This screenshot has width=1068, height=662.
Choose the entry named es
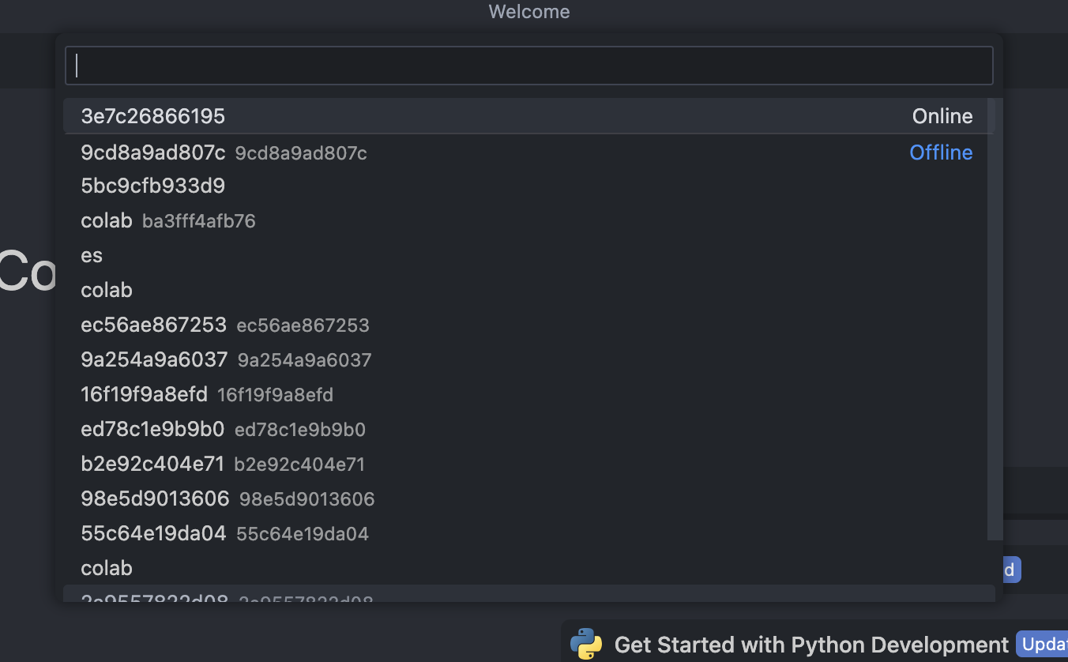(x=92, y=255)
